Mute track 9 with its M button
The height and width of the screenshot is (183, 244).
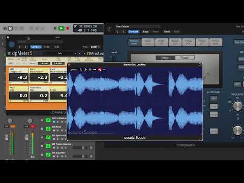point(54,122)
